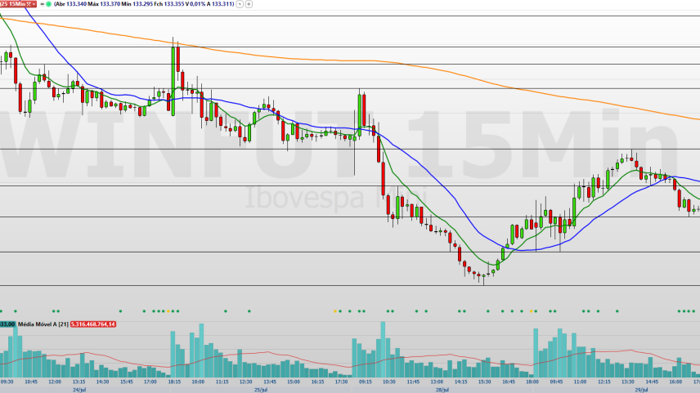
Task: Open the small dropdown arrow after quote info
Action: [x=240, y=4]
